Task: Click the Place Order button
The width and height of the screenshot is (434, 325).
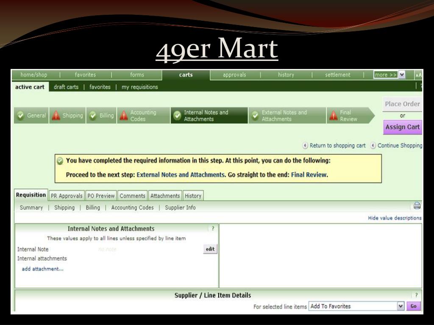Action: (x=402, y=104)
